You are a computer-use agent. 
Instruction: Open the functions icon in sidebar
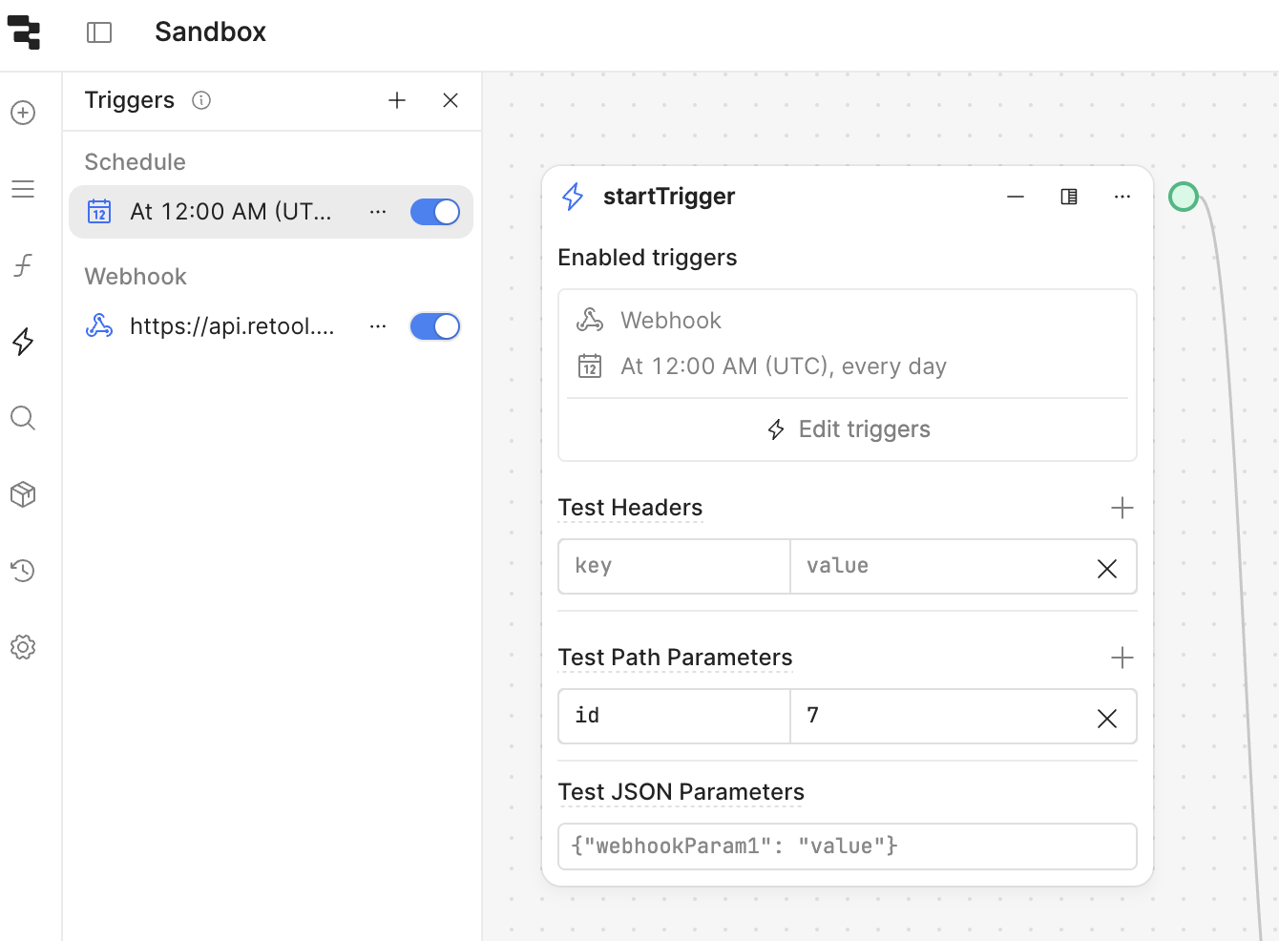pos(23,264)
